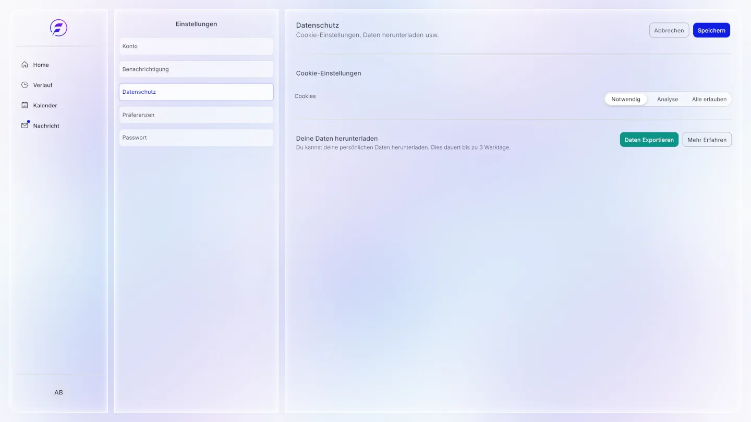Click the Einstellungen panel heading
This screenshot has width=751, height=422.
pos(196,24)
